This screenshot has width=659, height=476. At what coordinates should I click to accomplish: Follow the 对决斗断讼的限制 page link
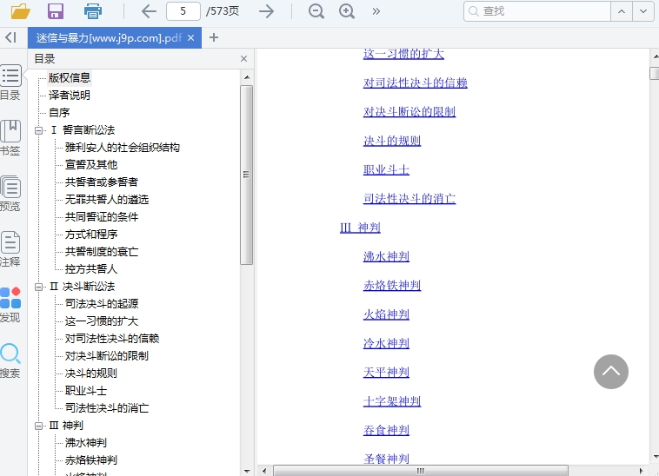pos(409,112)
